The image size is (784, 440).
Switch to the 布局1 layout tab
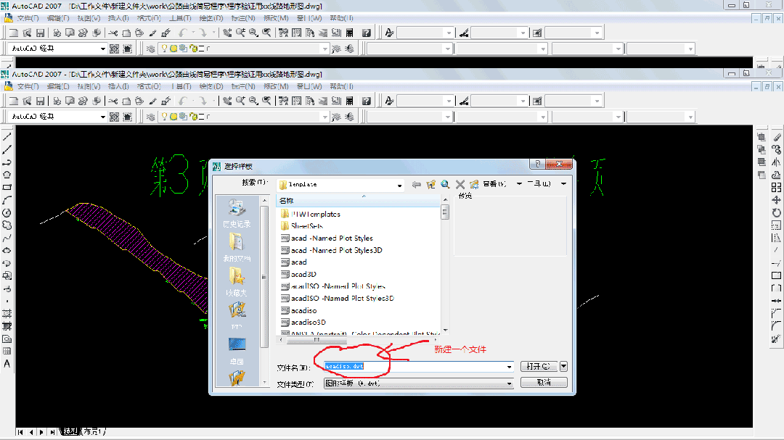click(x=94, y=431)
